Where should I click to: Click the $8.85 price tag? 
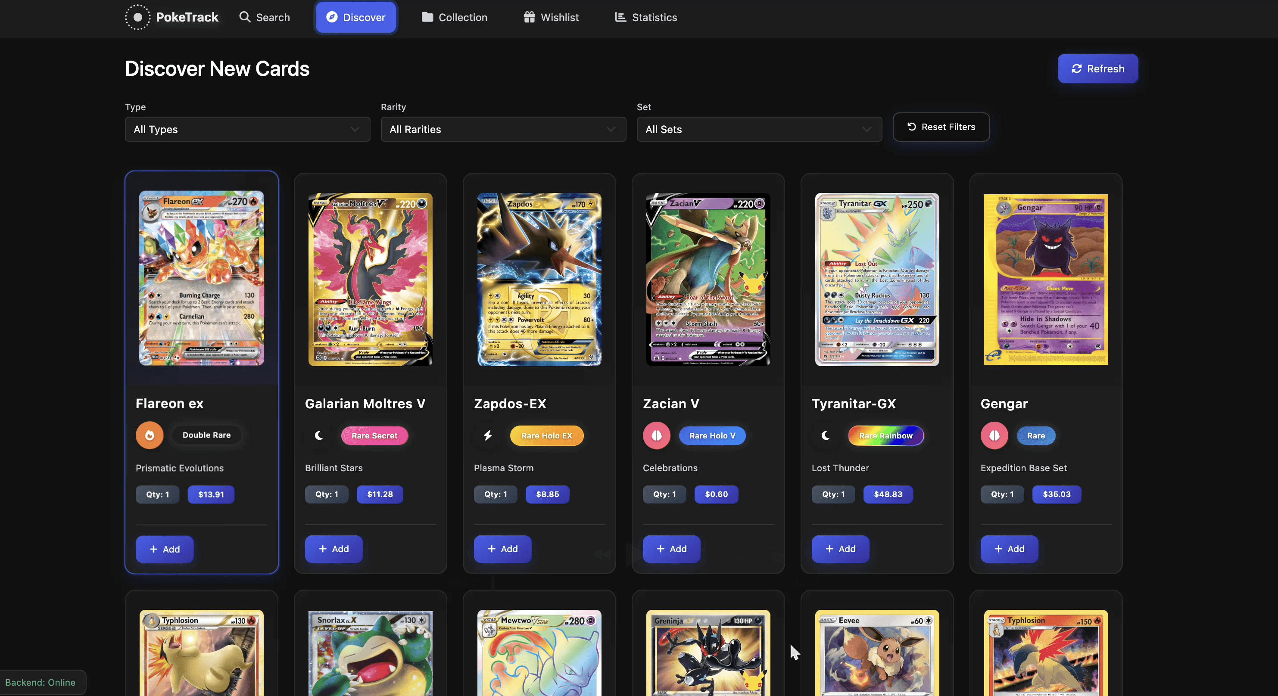tap(548, 494)
